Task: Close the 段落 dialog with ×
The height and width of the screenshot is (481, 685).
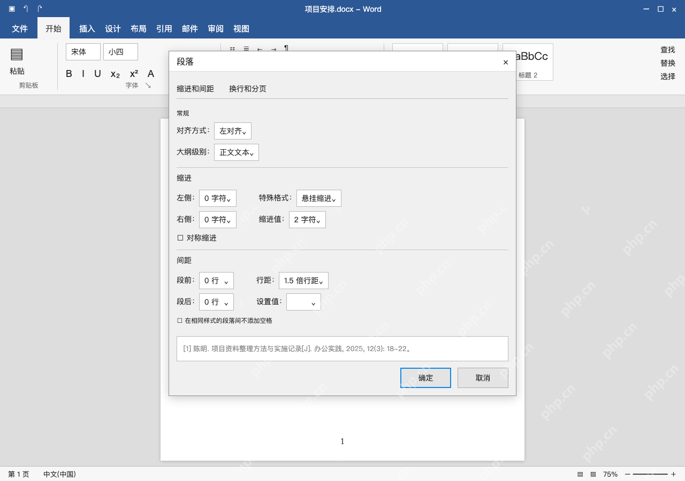Action: (x=506, y=62)
